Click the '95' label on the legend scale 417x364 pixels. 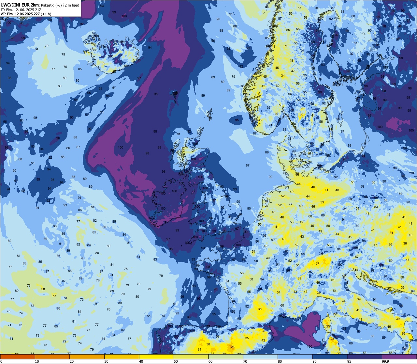pyautogui.click(x=349, y=361)
